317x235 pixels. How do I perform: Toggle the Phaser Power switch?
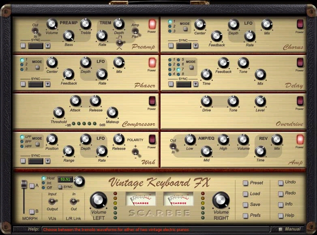click(x=152, y=63)
